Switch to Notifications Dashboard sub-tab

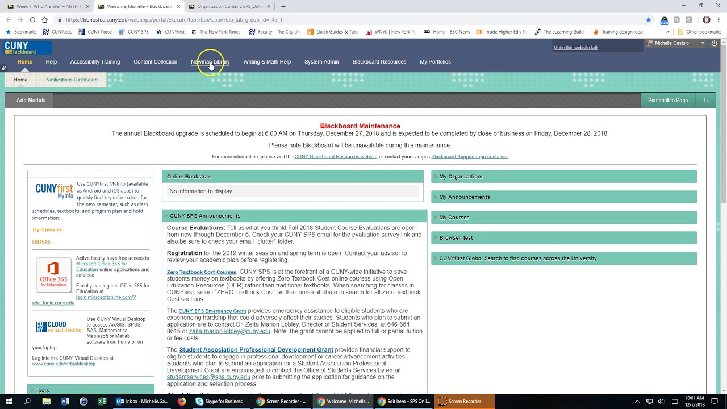[x=72, y=80]
